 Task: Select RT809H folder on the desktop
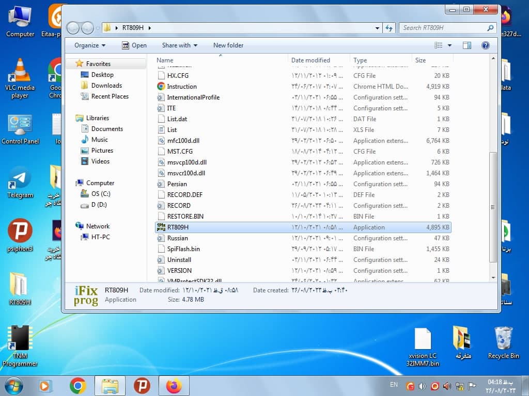pos(20,289)
